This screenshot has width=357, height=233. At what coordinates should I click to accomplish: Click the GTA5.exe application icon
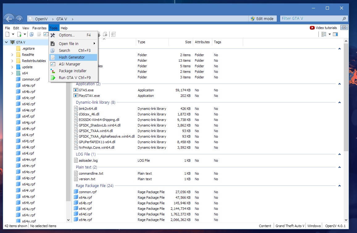pos(76,90)
